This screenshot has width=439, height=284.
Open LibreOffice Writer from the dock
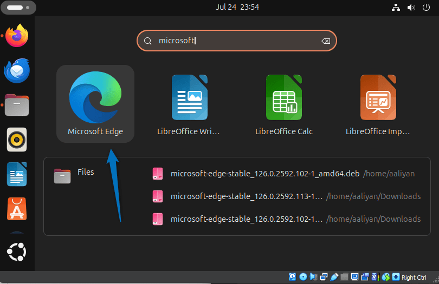17,174
